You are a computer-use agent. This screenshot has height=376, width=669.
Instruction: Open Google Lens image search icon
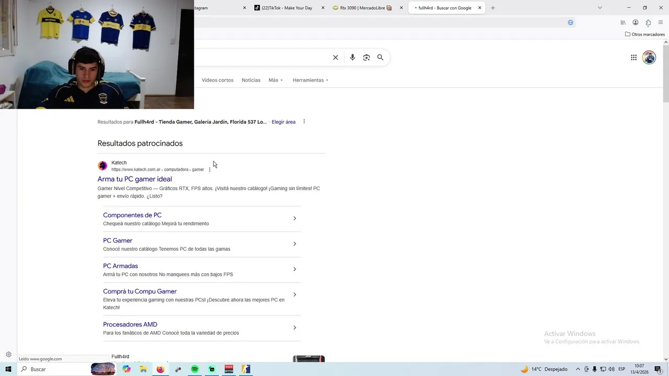click(366, 57)
